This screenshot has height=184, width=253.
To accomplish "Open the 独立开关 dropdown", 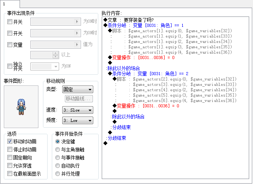I will 45,66.
